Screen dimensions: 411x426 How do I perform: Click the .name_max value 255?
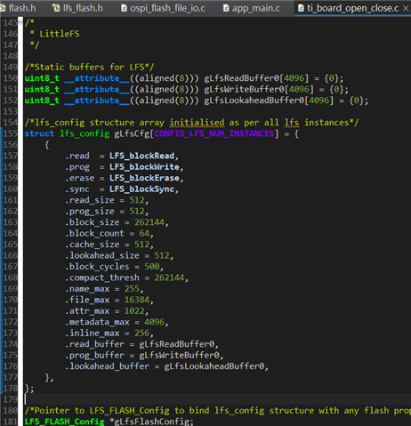pyautogui.click(x=132, y=289)
